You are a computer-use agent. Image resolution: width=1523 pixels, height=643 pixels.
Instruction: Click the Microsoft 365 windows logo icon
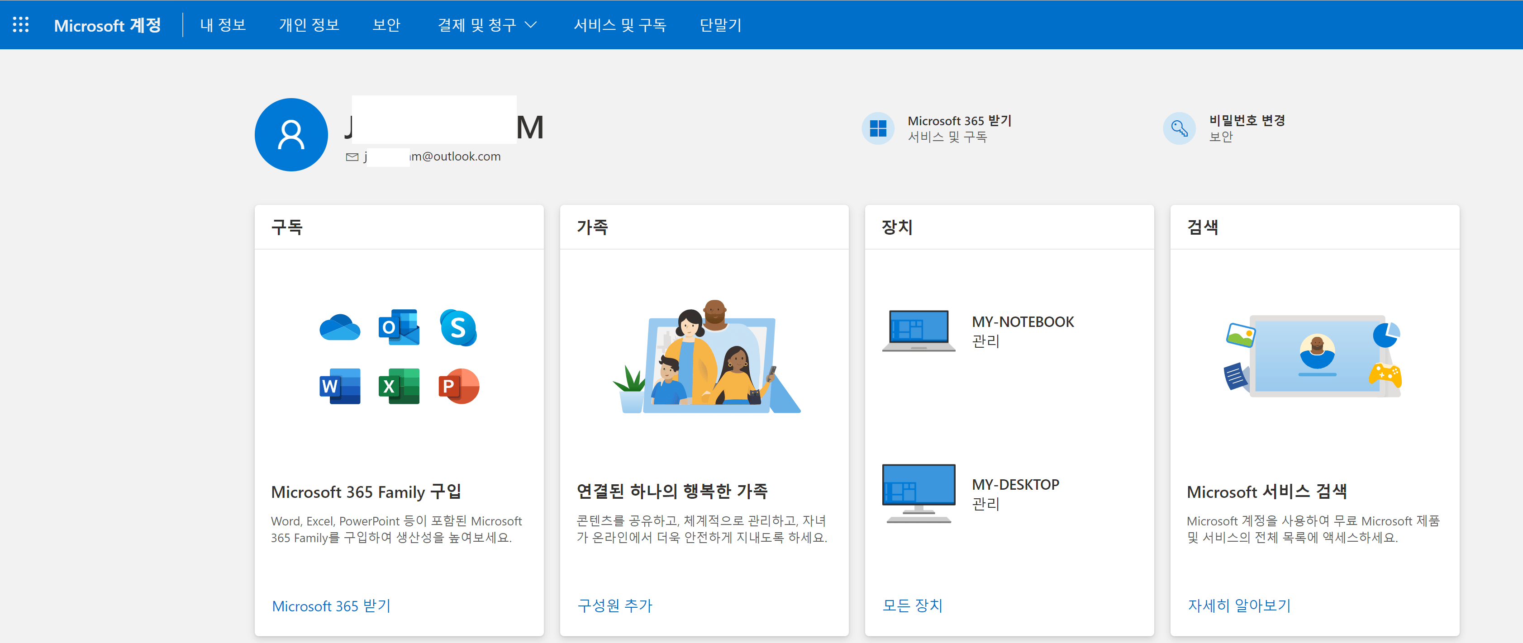tap(878, 128)
